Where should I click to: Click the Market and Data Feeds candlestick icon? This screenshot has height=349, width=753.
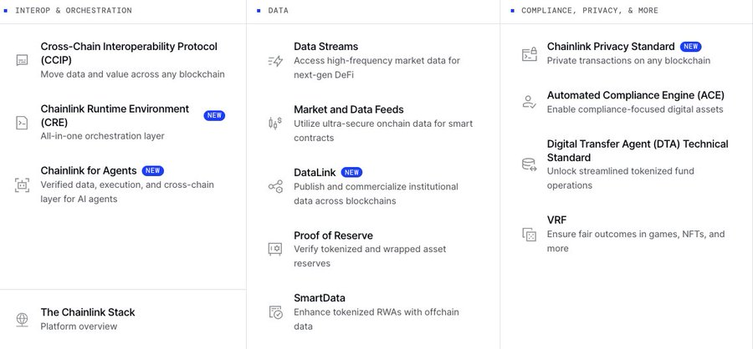pyautogui.click(x=275, y=124)
